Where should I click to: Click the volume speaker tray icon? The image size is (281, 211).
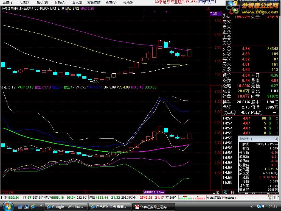[x=264, y=206]
